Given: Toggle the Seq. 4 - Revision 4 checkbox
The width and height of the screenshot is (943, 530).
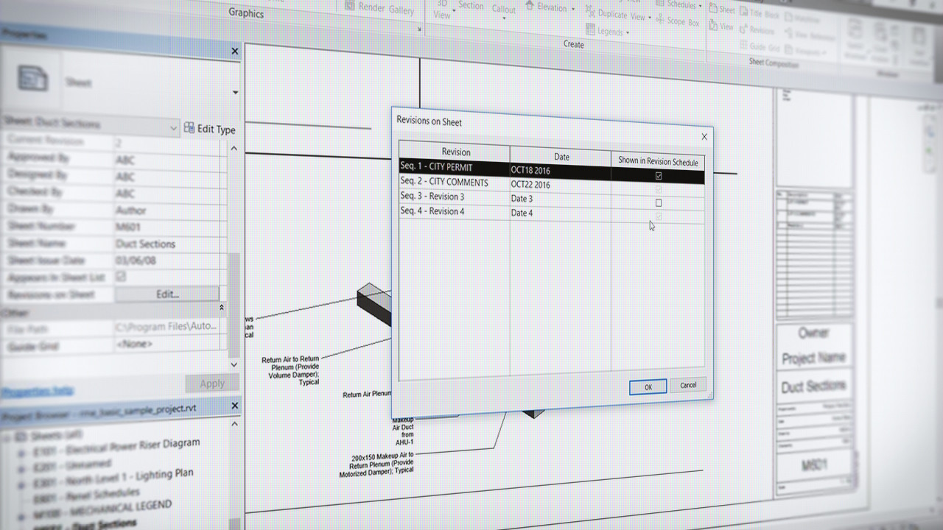Looking at the screenshot, I should tap(659, 216).
